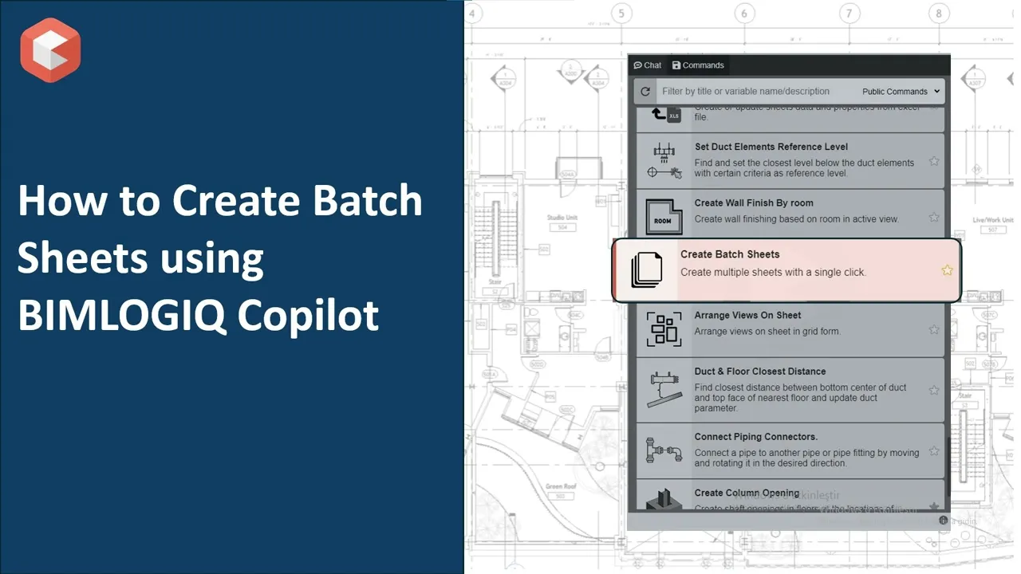Toggle the Create Batch Sheets favorite star

click(x=947, y=270)
